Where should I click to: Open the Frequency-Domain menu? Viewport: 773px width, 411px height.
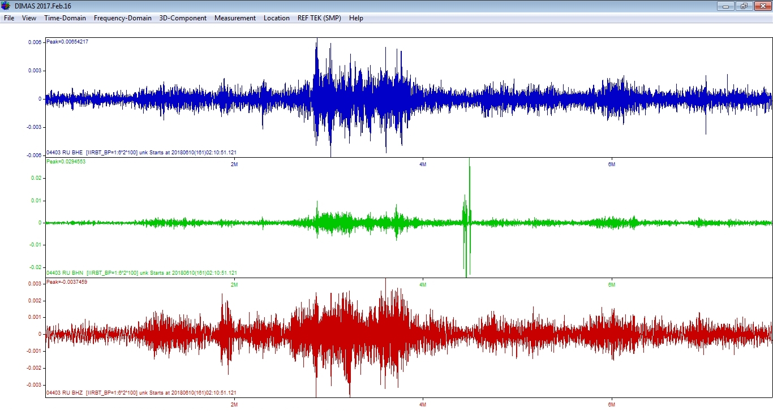(122, 18)
